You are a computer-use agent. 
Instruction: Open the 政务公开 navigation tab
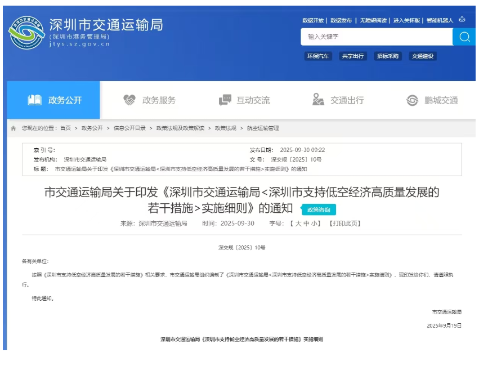click(54, 100)
